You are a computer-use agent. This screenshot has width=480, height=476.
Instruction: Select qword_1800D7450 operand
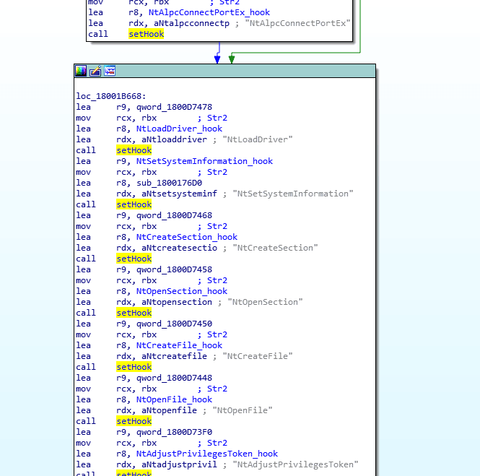(x=174, y=324)
